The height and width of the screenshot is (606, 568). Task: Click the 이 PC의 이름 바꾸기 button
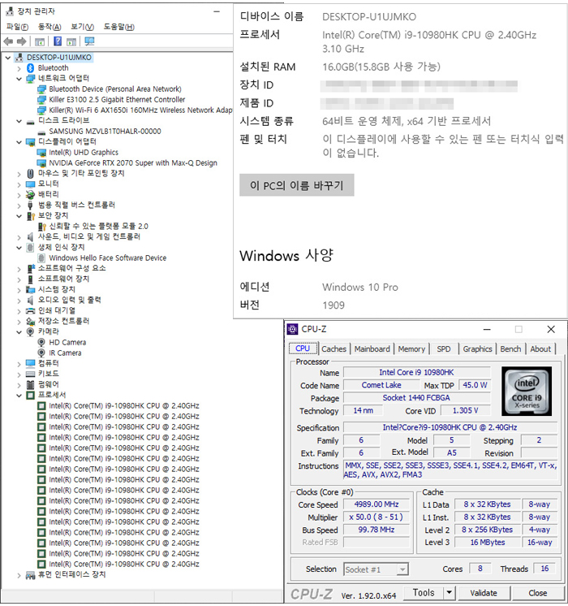click(296, 185)
